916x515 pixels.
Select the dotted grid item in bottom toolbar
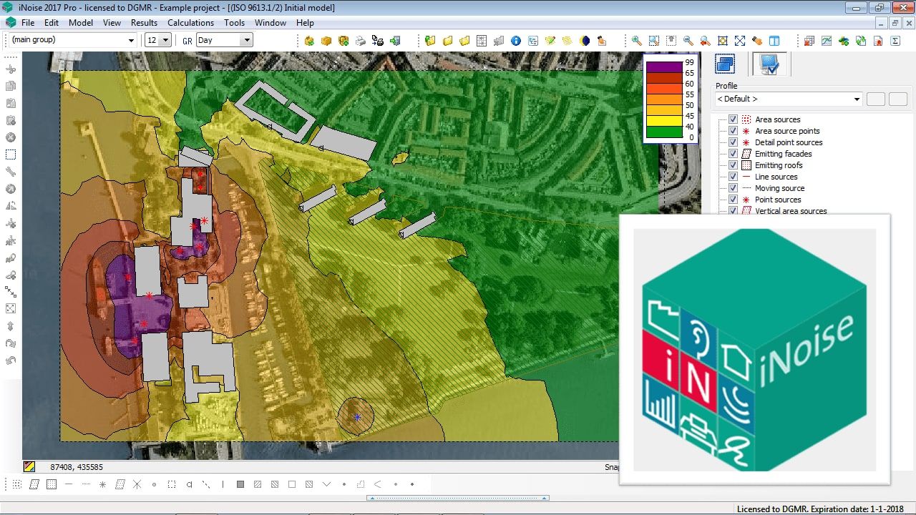point(17,484)
